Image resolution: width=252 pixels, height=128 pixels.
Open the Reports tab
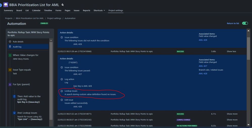coord(87,10)
